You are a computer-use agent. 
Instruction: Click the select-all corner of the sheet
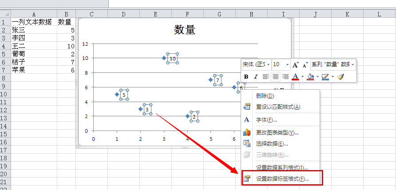tap(5, 14)
